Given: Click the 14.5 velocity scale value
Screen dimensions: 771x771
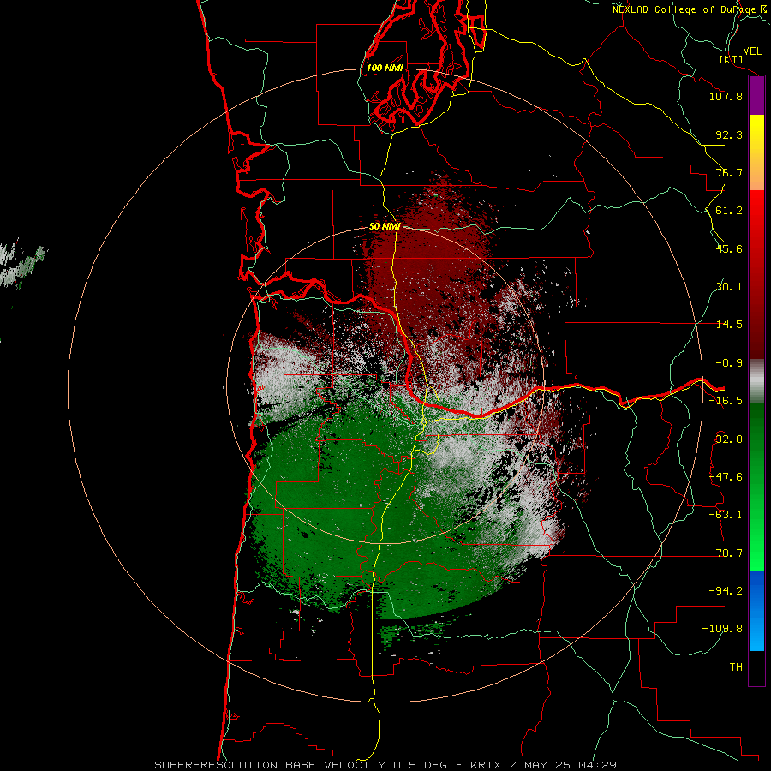Looking at the screenshot, I should (729, 325).
